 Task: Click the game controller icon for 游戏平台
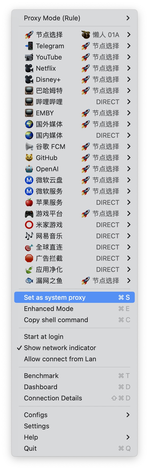coord(29,214)
